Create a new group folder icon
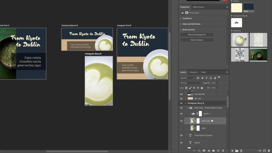272x153 pixels. pos(214,151)
